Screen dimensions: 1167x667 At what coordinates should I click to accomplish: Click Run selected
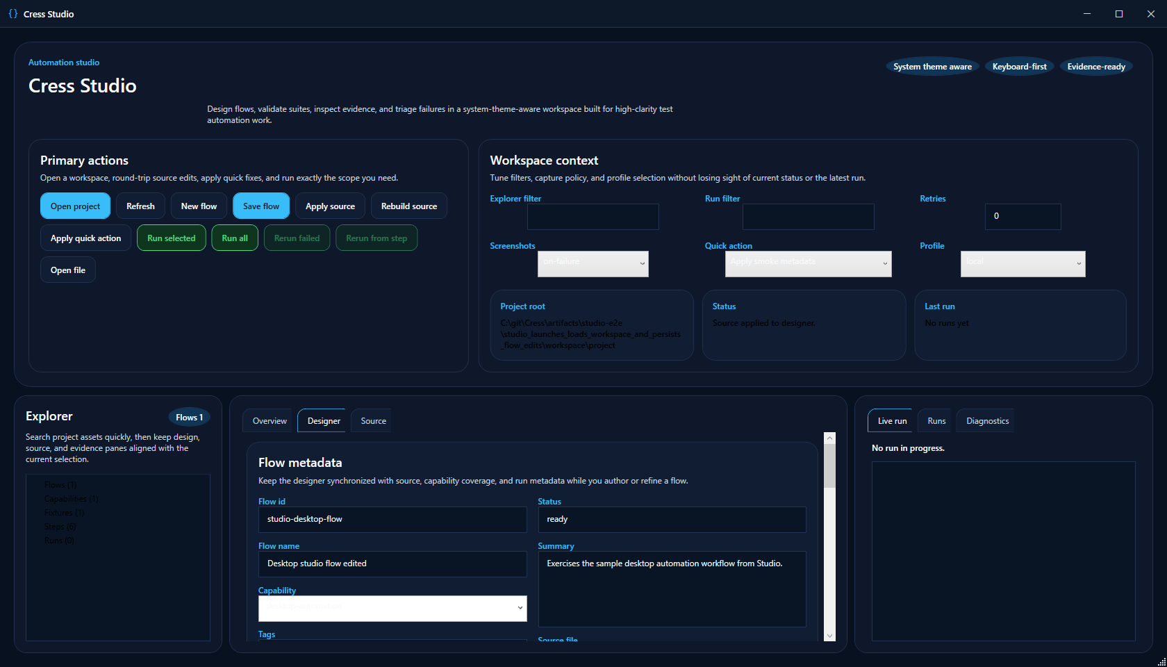[x=172, y=238]
